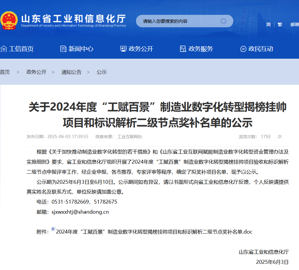
Task: Download the 奖补名单.doc attachment
Action: tap(154, 232)
